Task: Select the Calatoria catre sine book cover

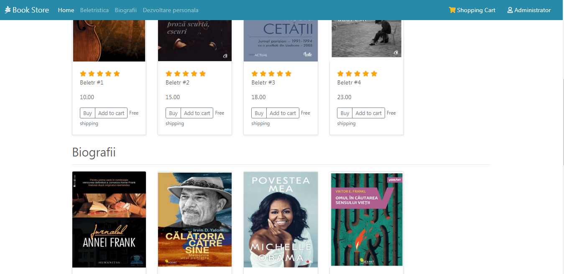Action: 195,219
